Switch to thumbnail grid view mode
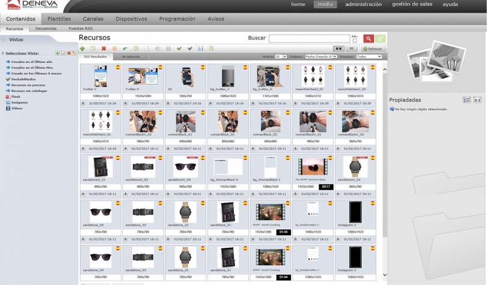 338,49
